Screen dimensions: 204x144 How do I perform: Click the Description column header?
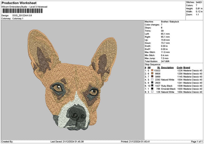click(167, 67)
